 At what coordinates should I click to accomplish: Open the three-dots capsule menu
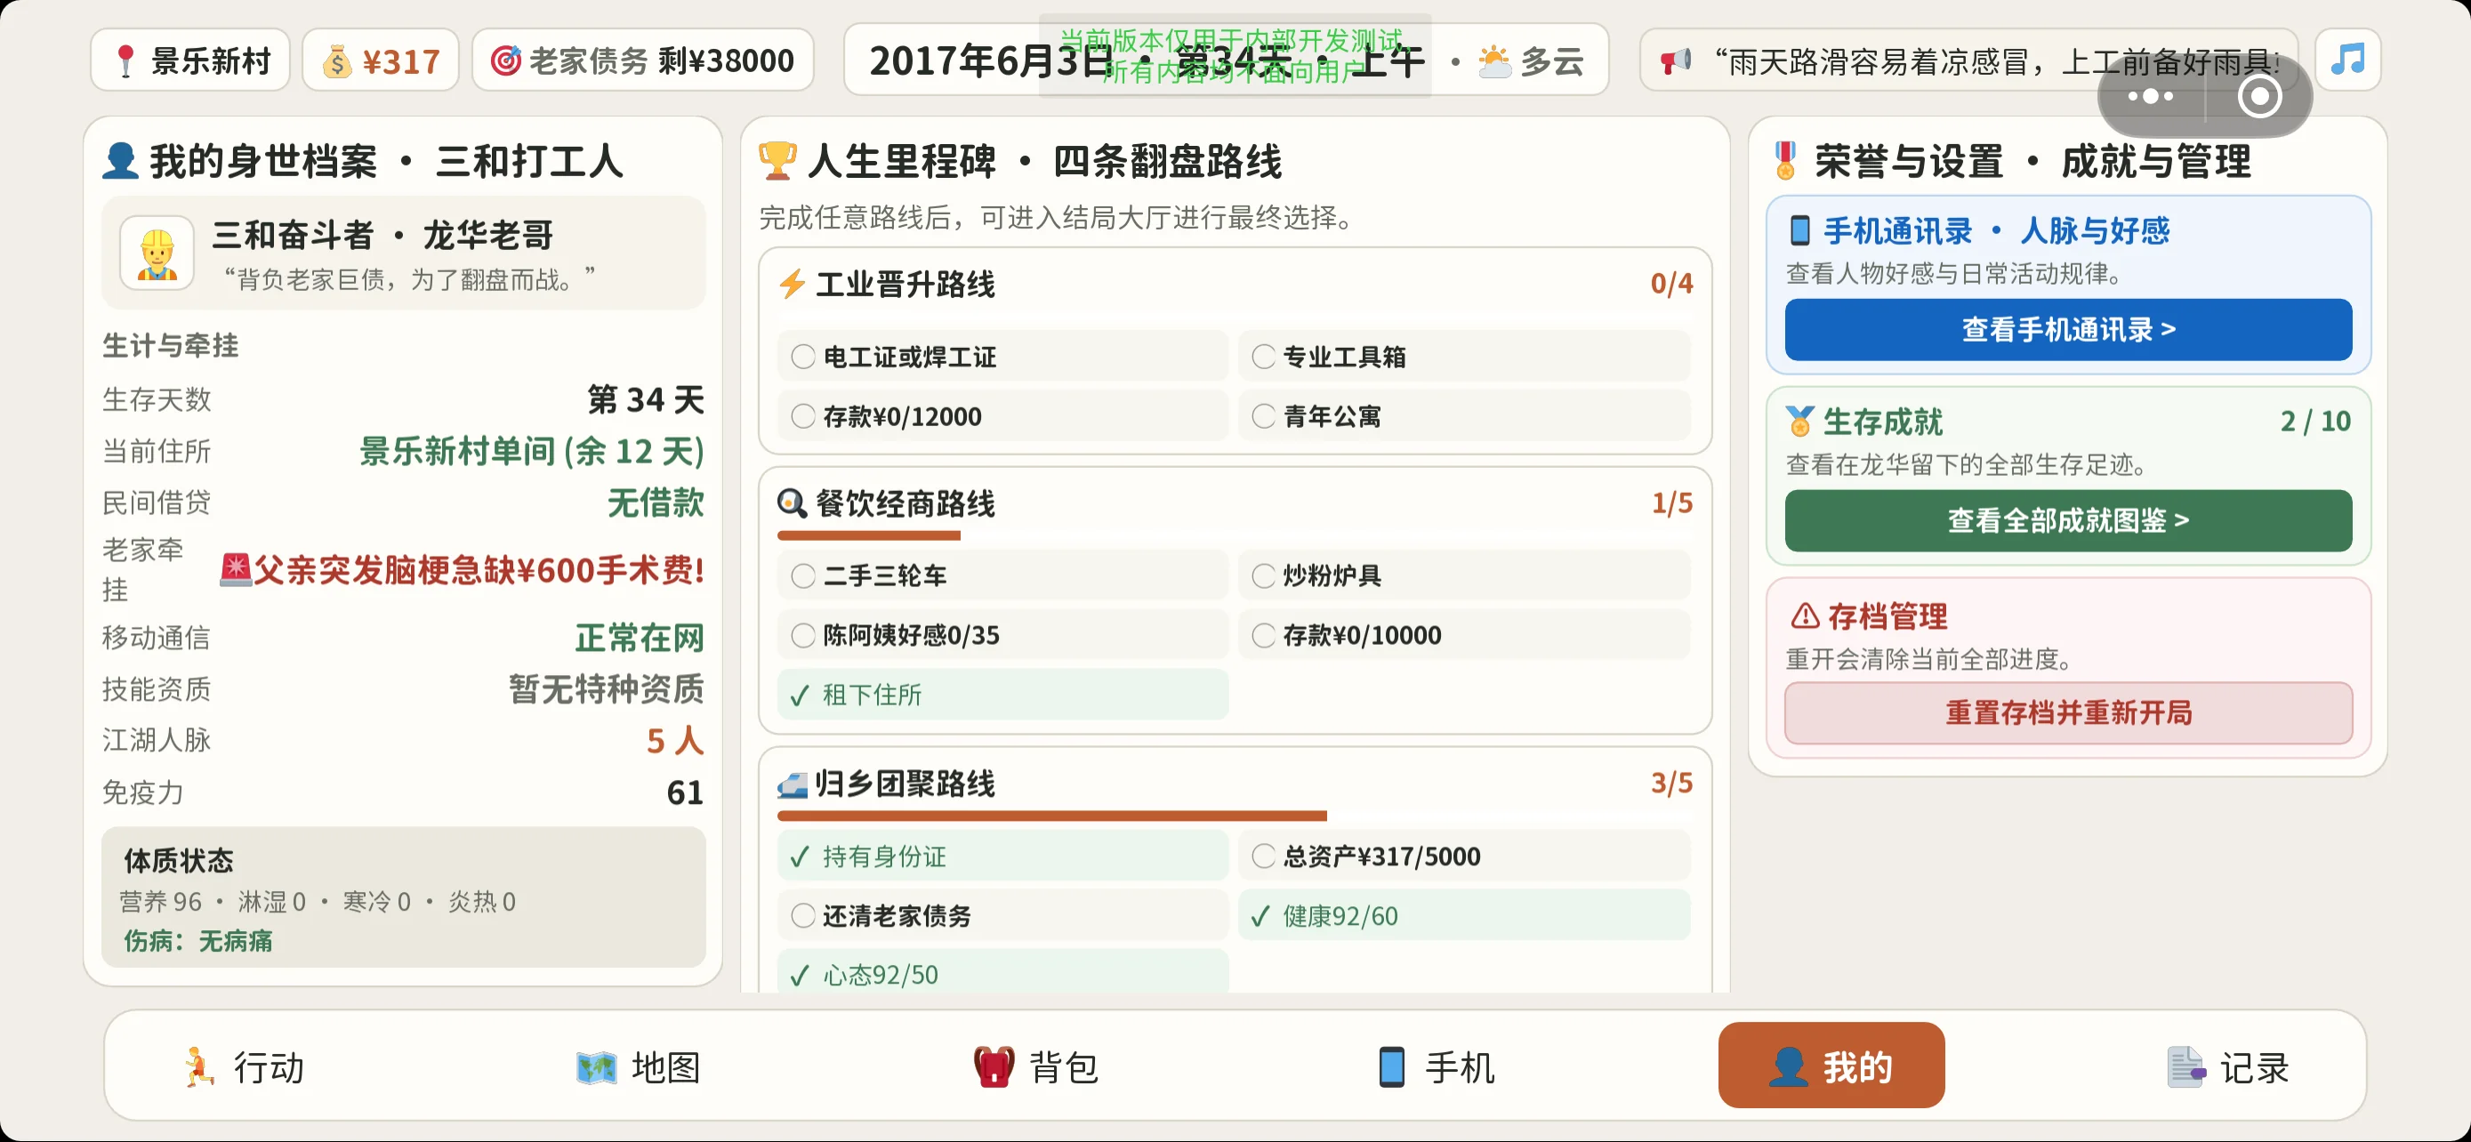point(2150,96)
